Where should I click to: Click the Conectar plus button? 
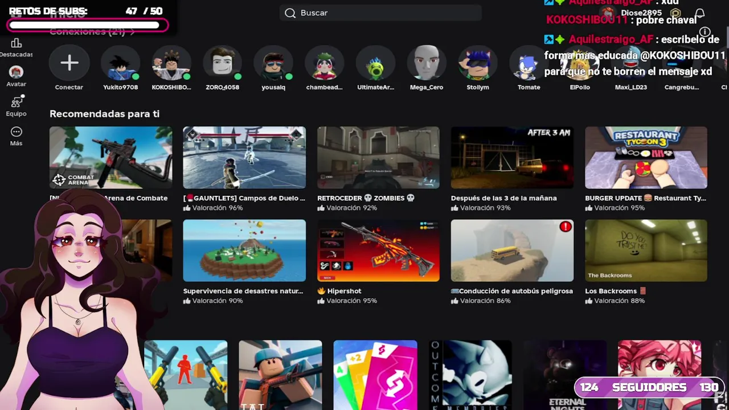69,63
